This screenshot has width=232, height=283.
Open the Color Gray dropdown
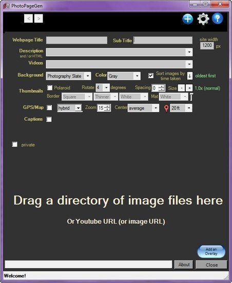click(x=124, y=76)
